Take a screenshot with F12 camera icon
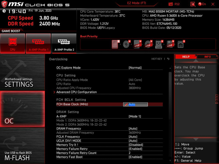Screen dimensions: 219x164 tap(170, 4)
